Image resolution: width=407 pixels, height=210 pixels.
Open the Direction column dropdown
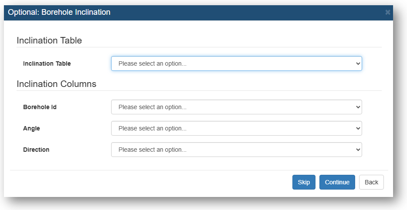(237, 150)
